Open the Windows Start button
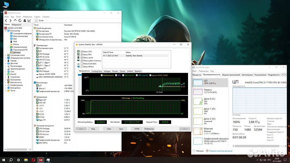 click(3, 160)
